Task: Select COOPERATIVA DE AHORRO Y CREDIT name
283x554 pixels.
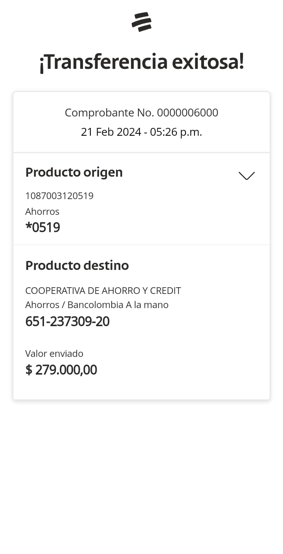Action: [x=103, y=291]
